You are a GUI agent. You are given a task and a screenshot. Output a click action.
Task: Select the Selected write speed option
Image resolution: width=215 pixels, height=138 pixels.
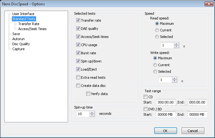coord(155,72)
